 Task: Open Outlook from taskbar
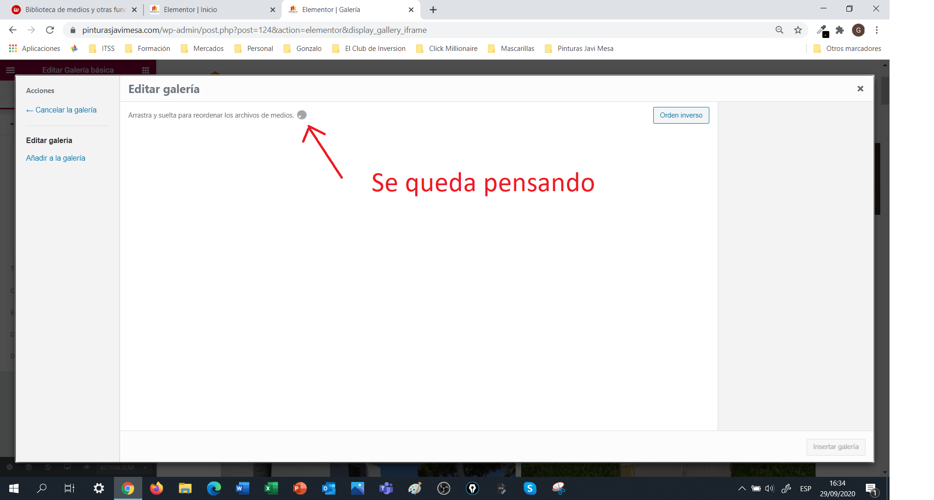click(x=328, y=488)
